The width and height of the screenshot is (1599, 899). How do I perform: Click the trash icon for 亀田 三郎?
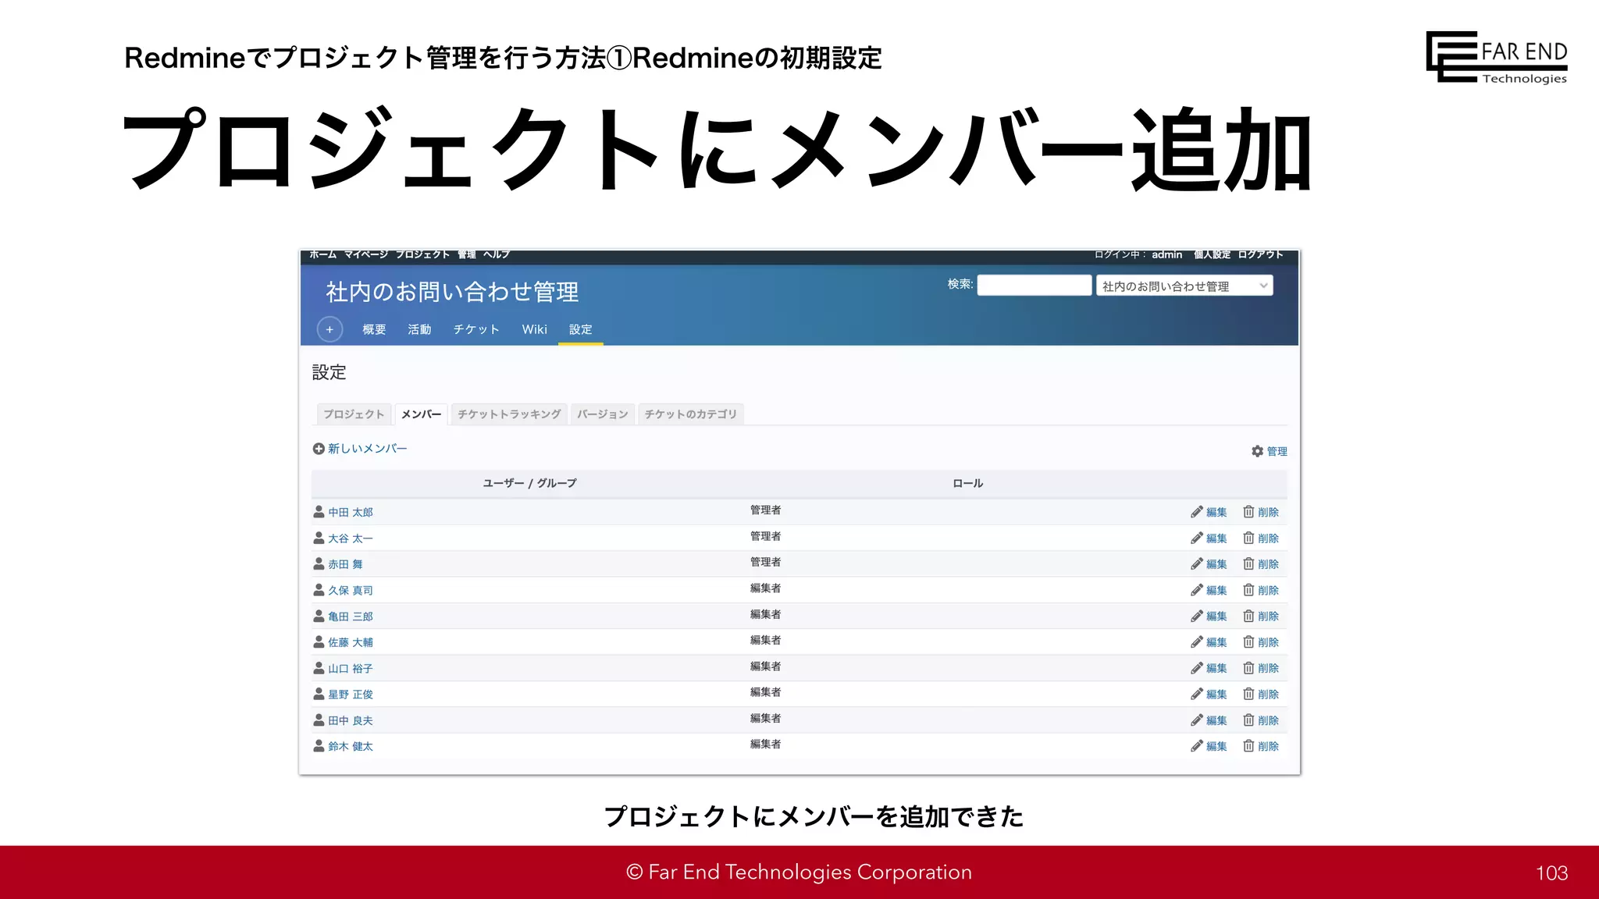[x=1248, y=616]
